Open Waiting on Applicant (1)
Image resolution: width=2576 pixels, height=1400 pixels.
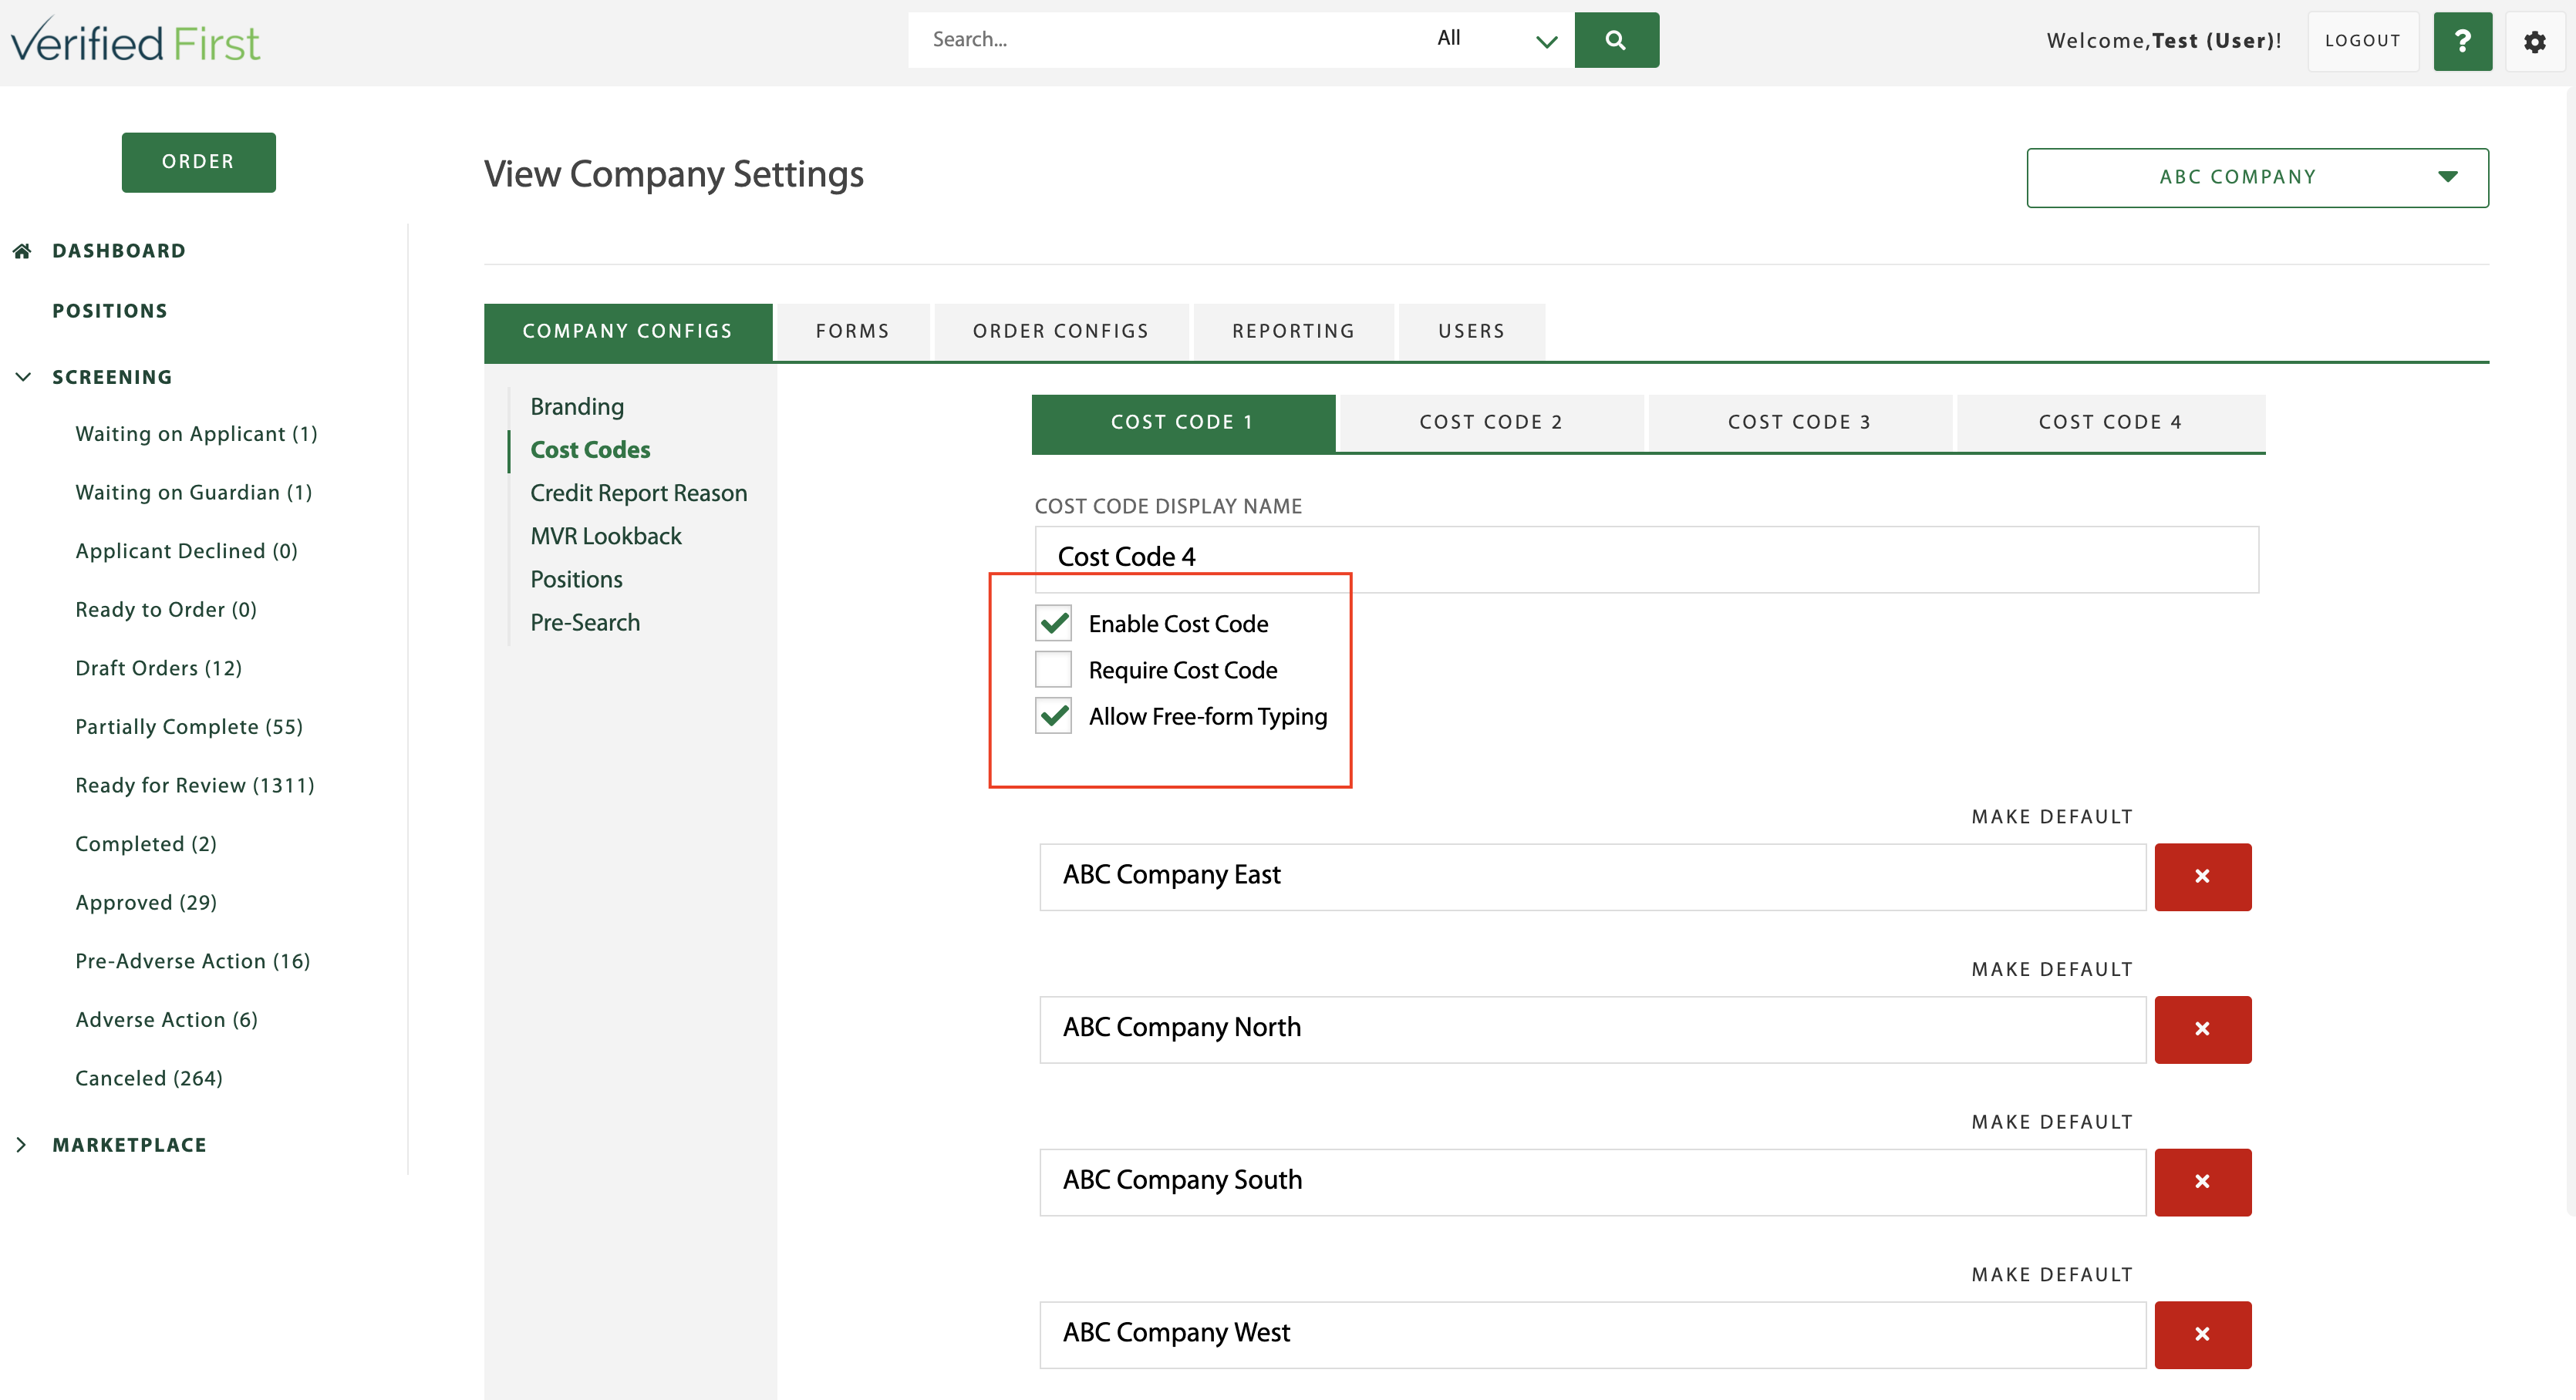(x=196, y=434)
